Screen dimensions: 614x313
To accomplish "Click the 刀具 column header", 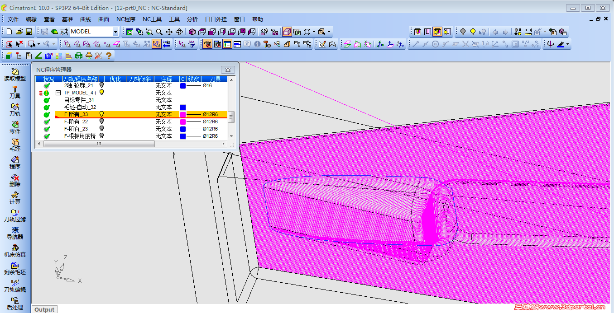I will pos(216,79).
